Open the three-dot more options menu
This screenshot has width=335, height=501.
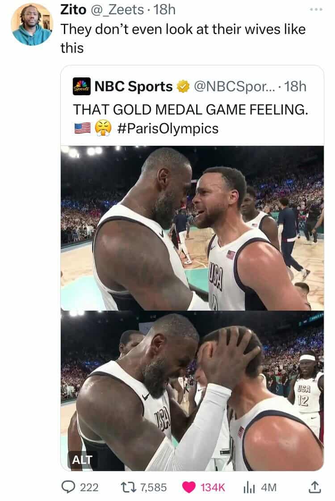pos(316,9)
